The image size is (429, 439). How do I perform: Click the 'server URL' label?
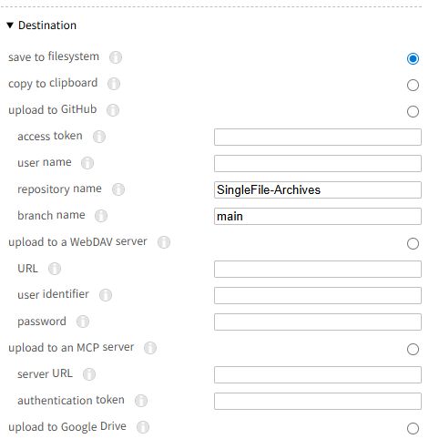tap(45, 373)
